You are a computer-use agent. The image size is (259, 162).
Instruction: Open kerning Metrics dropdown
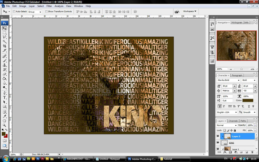pyautogui.click(x=234, y=91)
